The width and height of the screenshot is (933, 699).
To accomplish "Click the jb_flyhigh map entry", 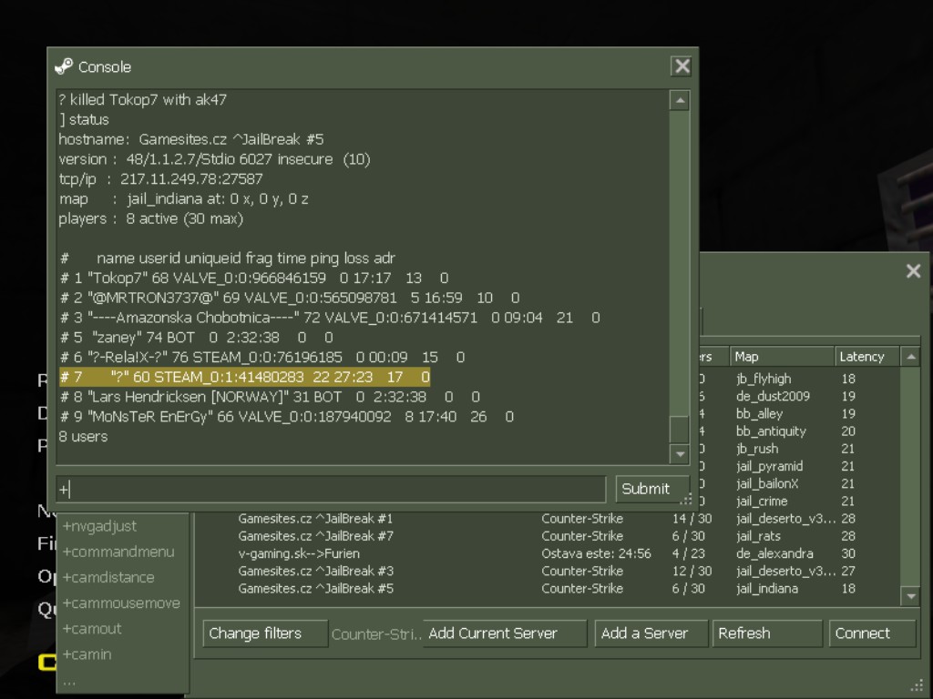I will (x=764, y=379).
